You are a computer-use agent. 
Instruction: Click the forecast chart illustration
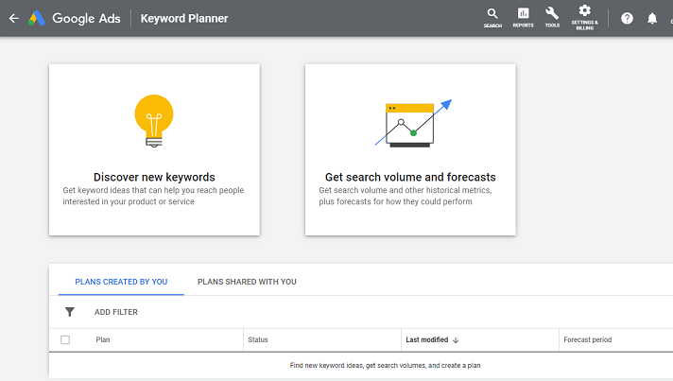pos(413,124)
